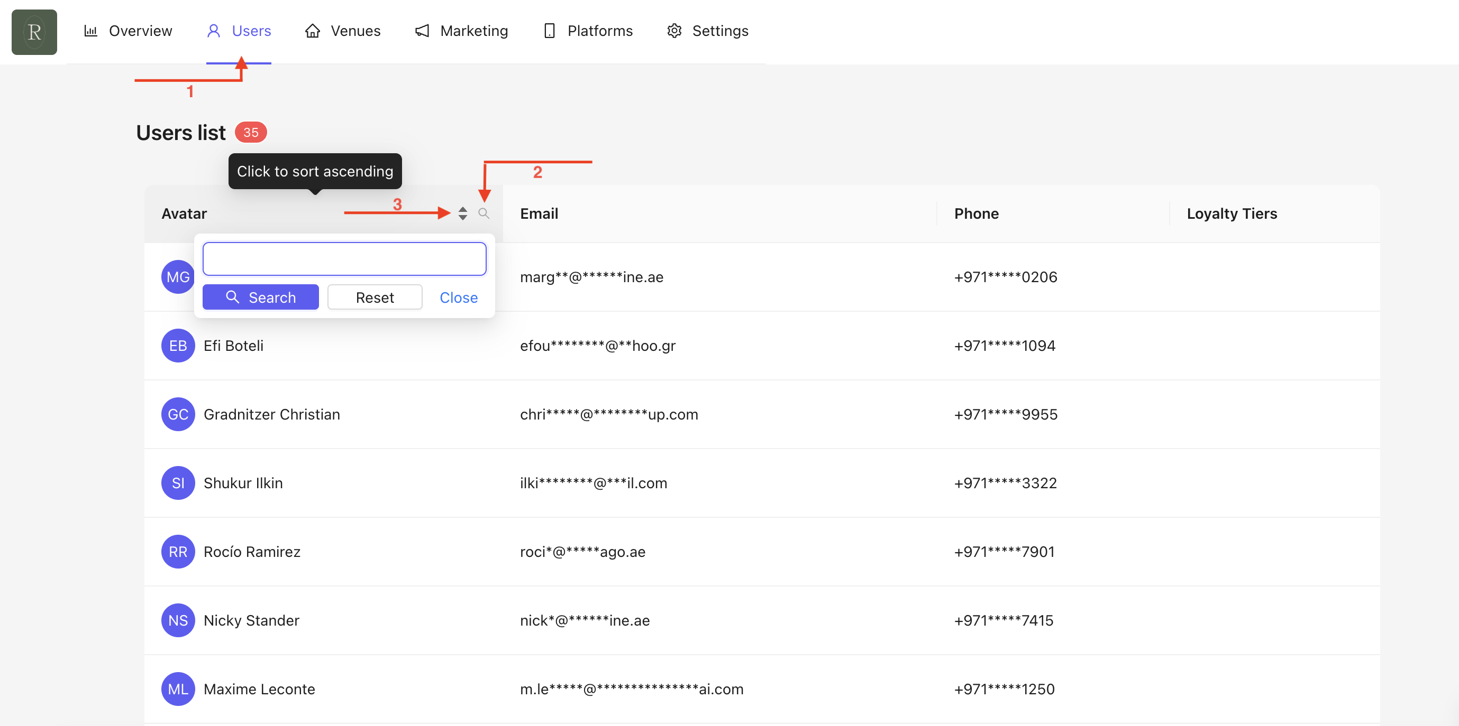Click the red 35 users count badge
The image size is (1459, 726).
coord(250,133)
